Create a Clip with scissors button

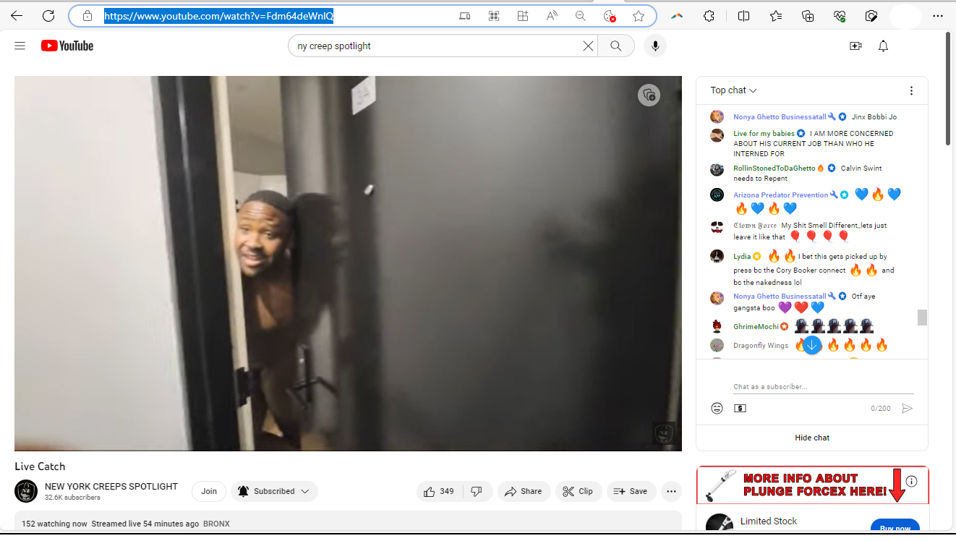click(x=578, y=491)
